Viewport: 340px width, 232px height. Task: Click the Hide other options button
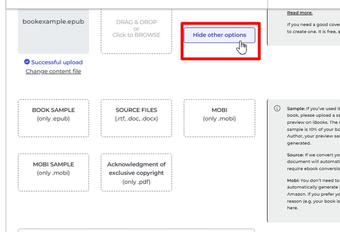(219, 35)
